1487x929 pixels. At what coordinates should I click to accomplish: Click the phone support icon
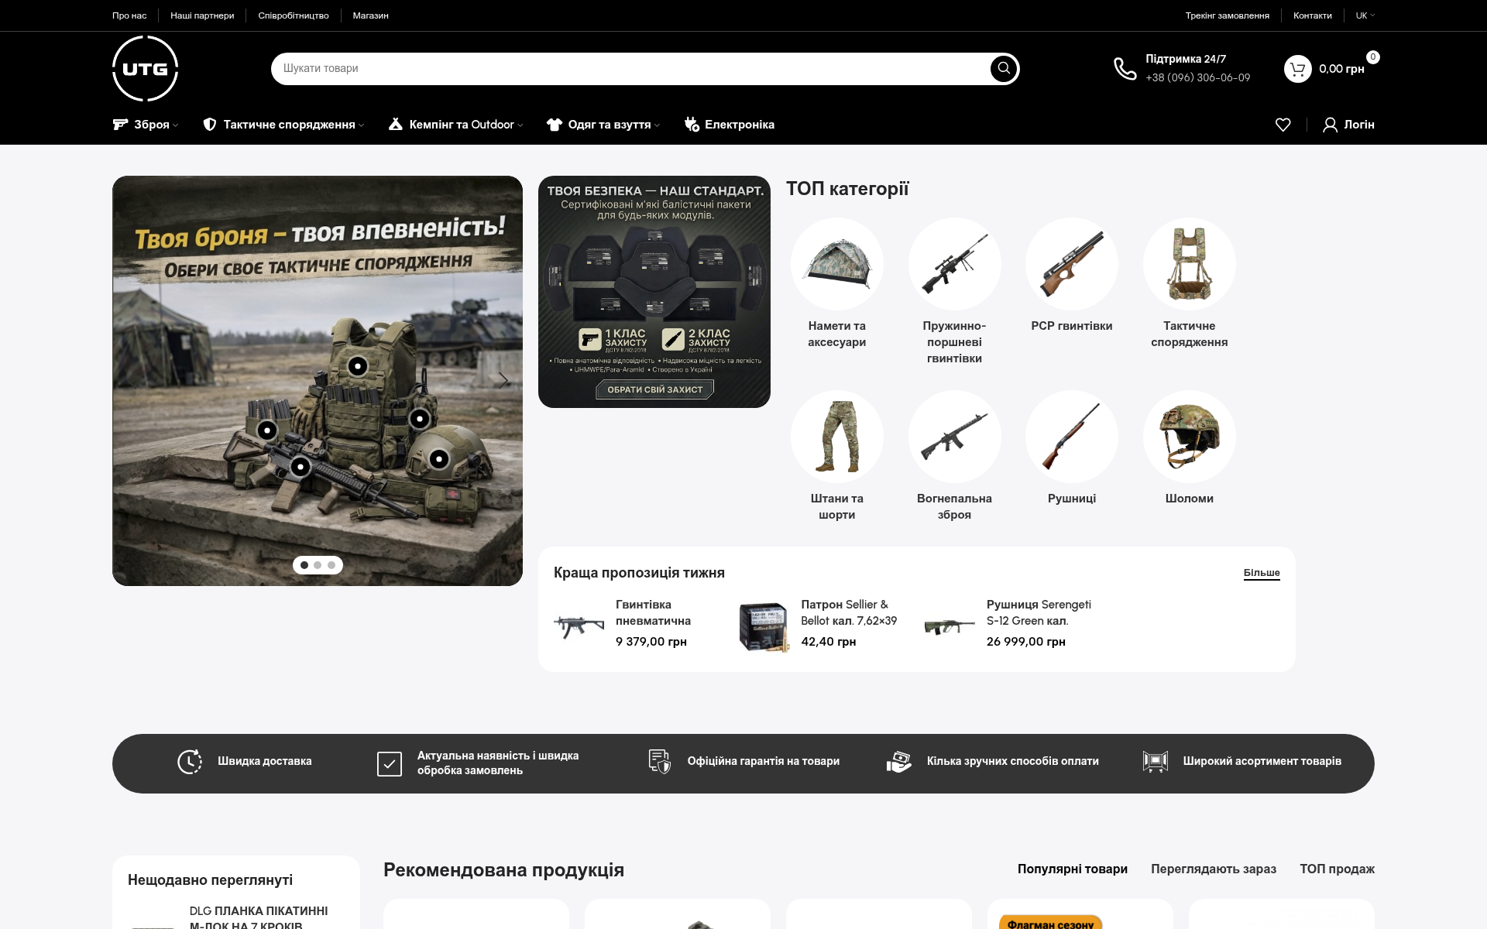tap(1125, 69)
